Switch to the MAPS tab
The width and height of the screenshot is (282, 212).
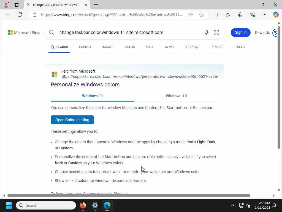150,47
